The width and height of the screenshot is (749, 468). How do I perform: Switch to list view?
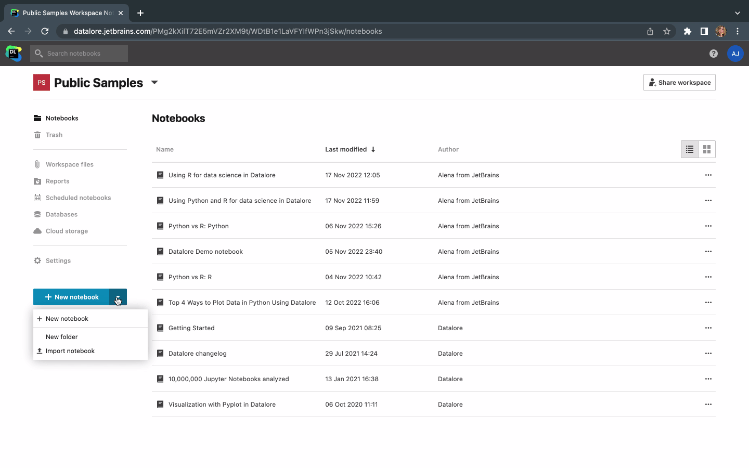689,149
